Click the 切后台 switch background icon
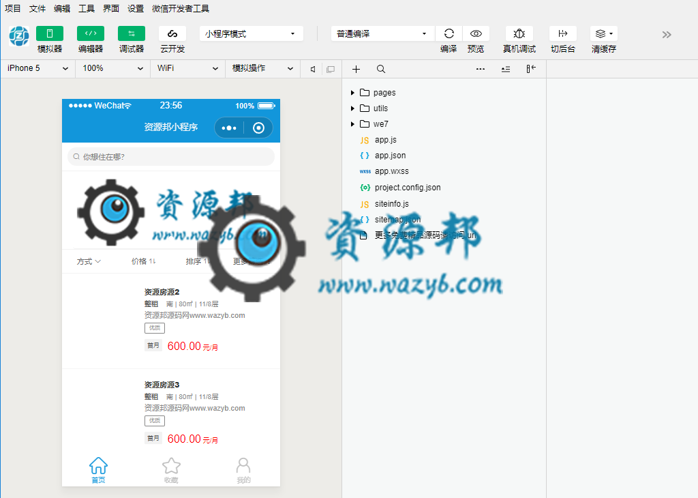Viewport: 698px width, 498px height. [562, 33]
